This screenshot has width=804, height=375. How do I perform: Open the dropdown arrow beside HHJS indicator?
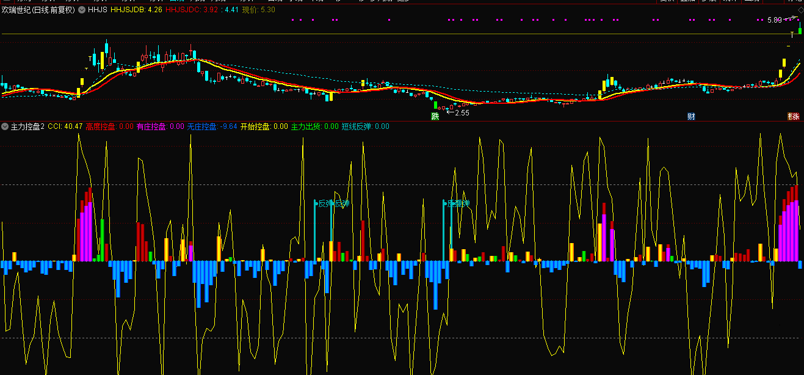82,10
